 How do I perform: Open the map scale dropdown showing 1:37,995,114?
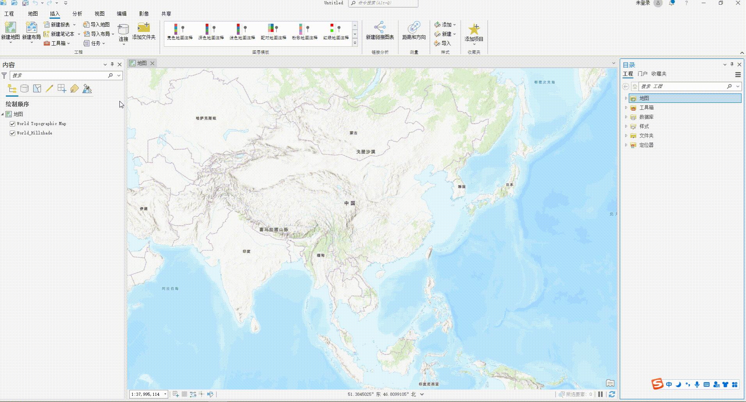pyautogui.click(x=165, y=394)
